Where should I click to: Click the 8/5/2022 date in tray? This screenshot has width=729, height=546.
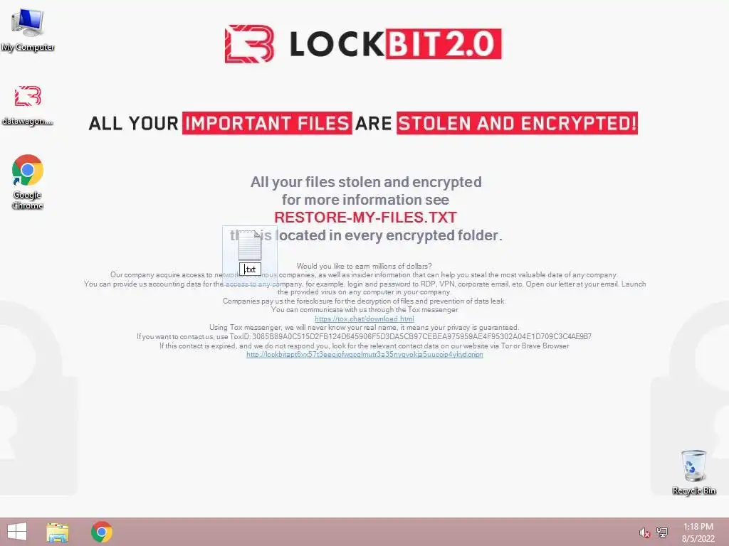pyautogui.click(x=698, y=539)
